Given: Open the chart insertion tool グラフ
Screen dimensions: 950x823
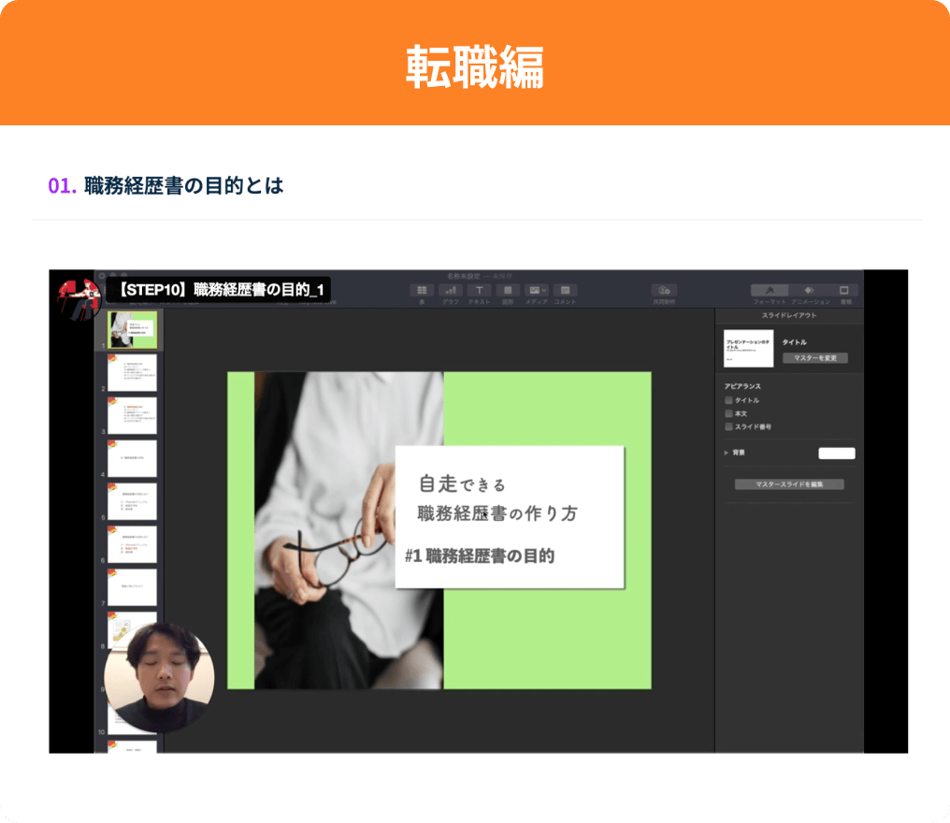Looking at the screenshot, I should coord(450,290).
